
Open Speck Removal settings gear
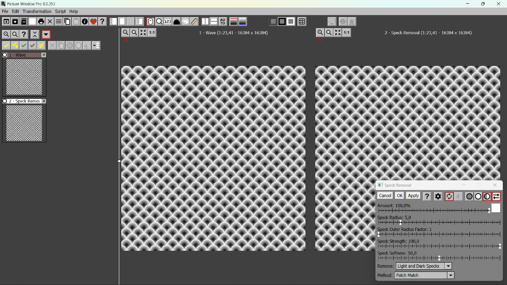click(438, 196)
